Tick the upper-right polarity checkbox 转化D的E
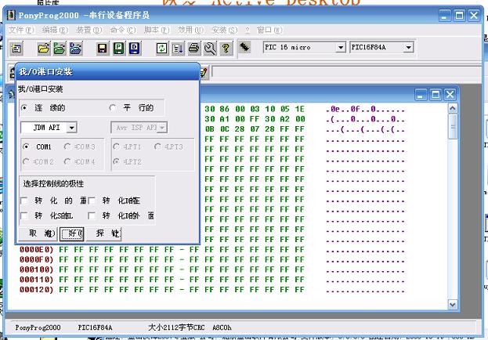 click(92, 201)
